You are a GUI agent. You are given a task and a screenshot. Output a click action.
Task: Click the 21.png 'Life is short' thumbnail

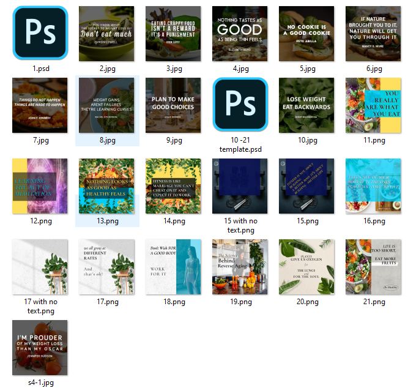(373, 267)
